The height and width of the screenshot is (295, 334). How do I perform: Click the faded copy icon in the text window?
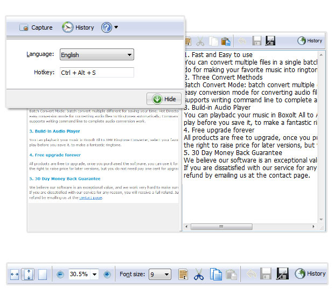[213, 41]
